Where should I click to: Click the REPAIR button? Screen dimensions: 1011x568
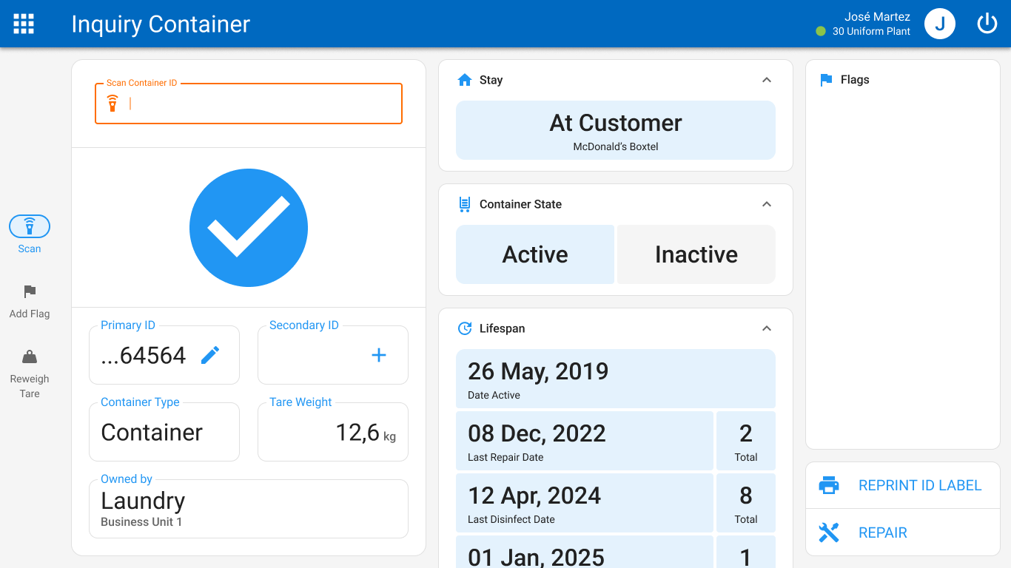click(x=903, y=532)
